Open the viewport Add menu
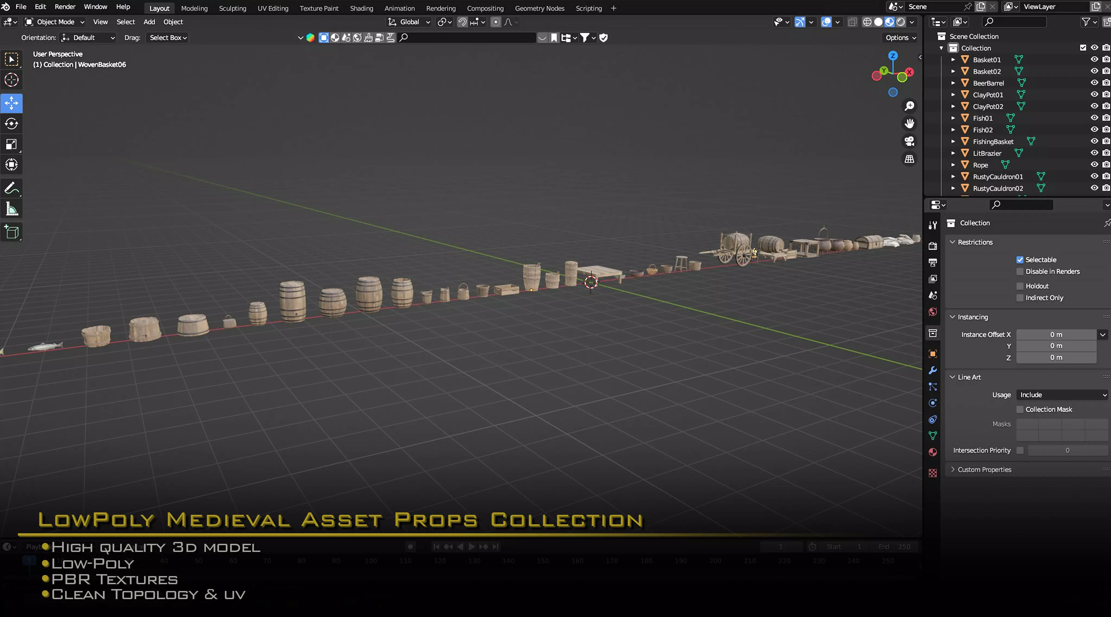 pos(149,22)
